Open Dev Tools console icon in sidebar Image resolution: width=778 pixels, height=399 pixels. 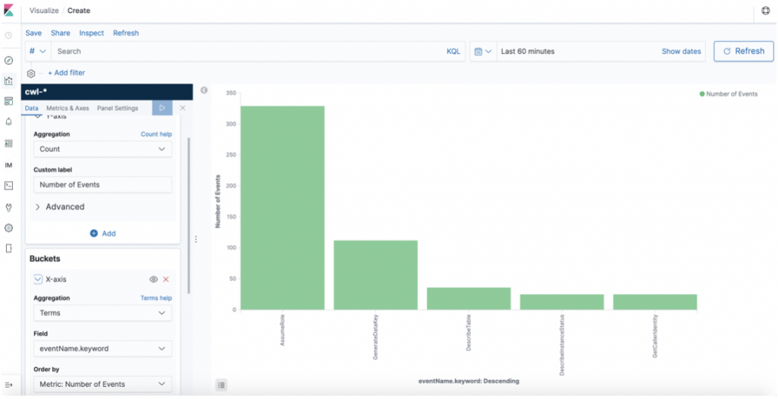click(8, 185)
